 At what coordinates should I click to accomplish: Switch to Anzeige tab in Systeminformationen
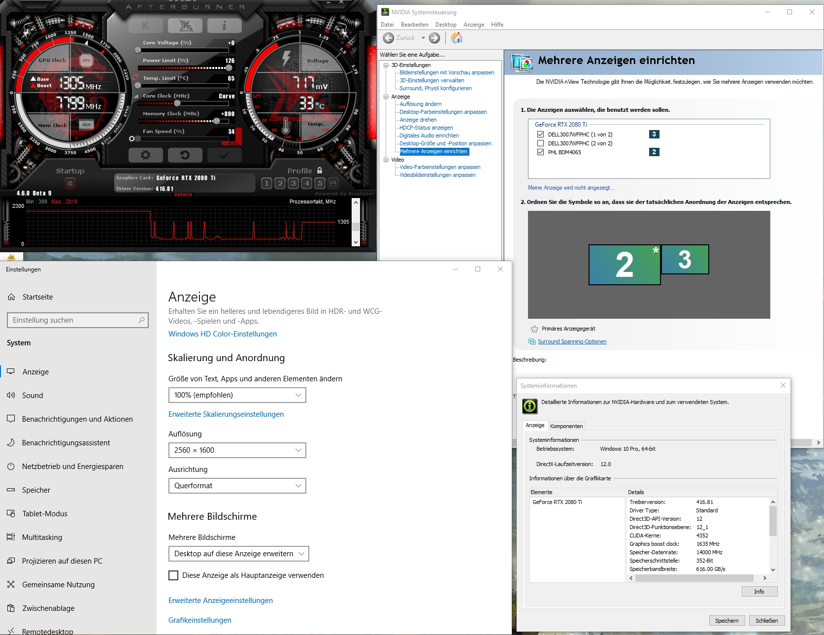(x=535, y=425)
